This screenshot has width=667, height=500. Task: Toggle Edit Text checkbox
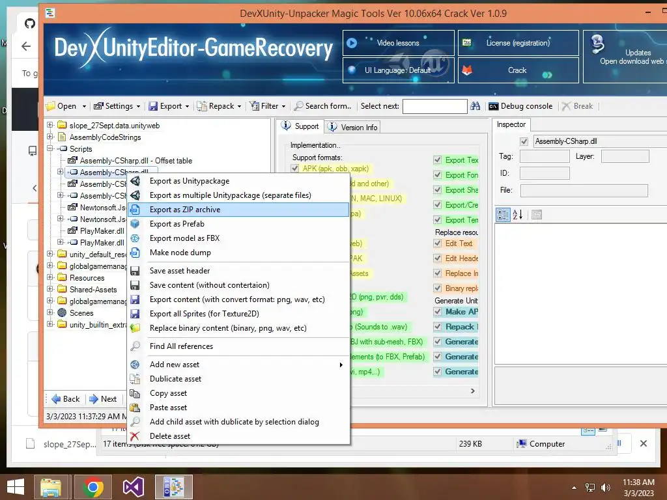click(x=437, y=243)
